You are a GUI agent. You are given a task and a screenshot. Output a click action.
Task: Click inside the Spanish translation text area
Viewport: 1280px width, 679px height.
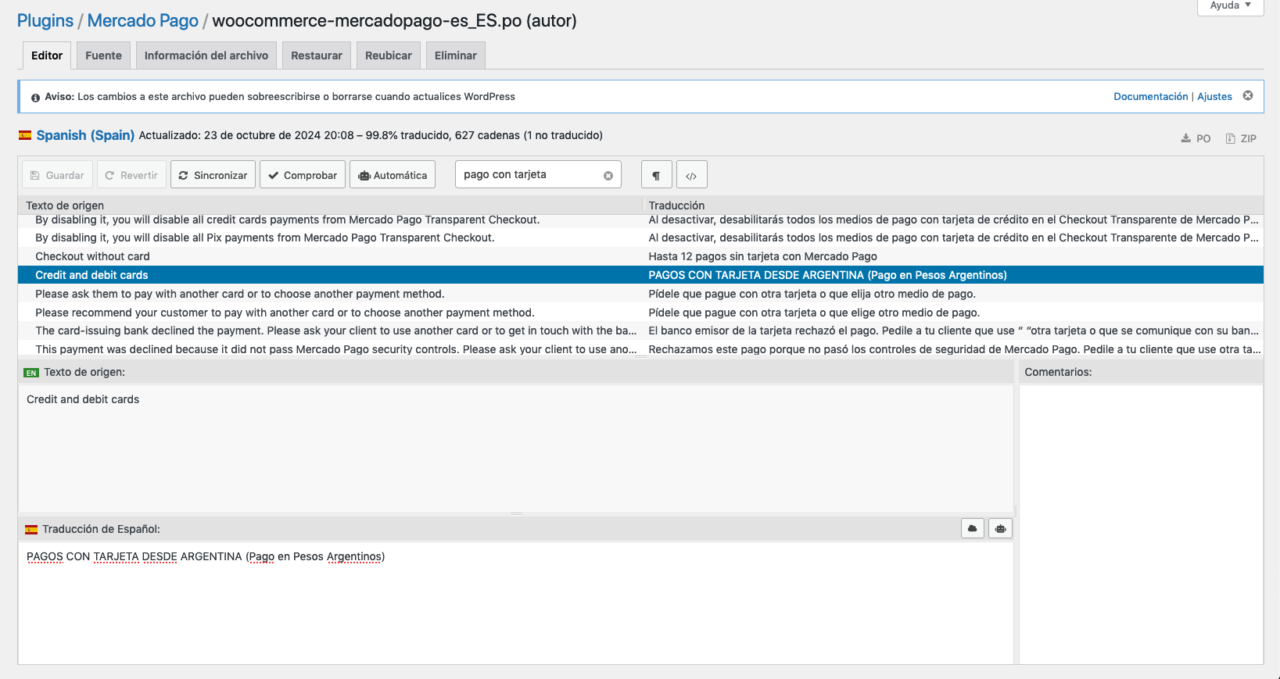point(516,602)
